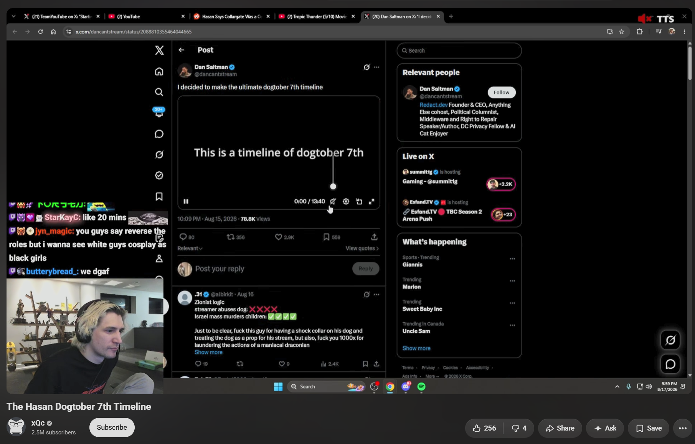
Task: Open video settings gear
Action: [346, 201]
